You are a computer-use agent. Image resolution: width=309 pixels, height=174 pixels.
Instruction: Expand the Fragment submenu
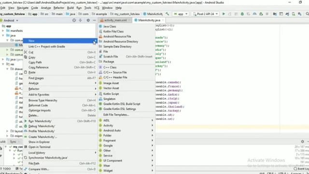(126, 141)
